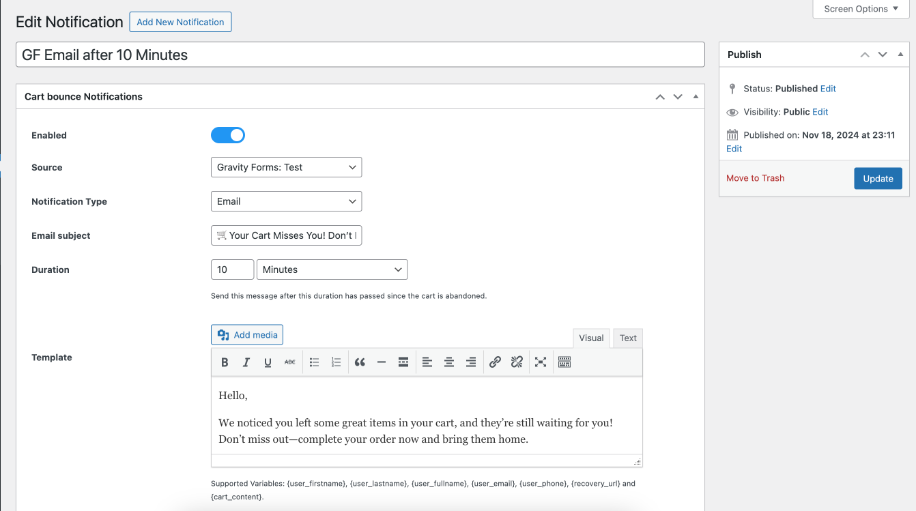Switch to the Visual editor tab

pos(591,338)
